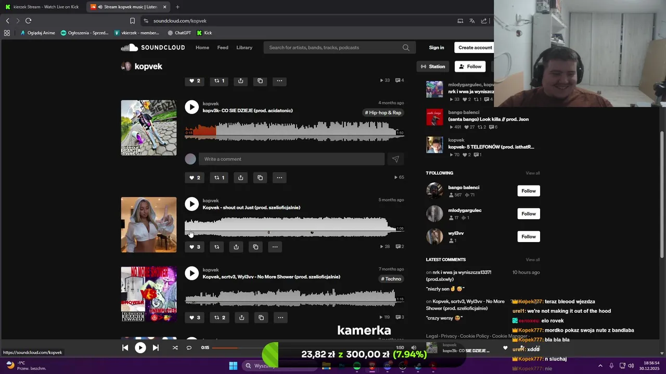This screenshot has width=666, height=374.
Task: Open the Windows Start menu
Action: (233, 366)
